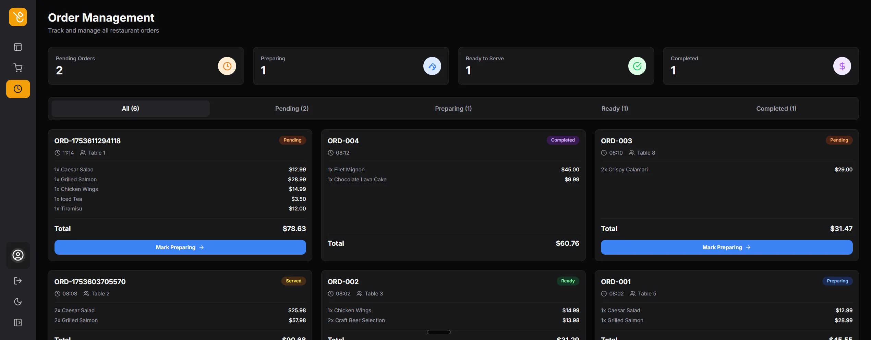Switch to the All (6) tab
Viewport: 871px width, 340px height.
pos(131,109)
